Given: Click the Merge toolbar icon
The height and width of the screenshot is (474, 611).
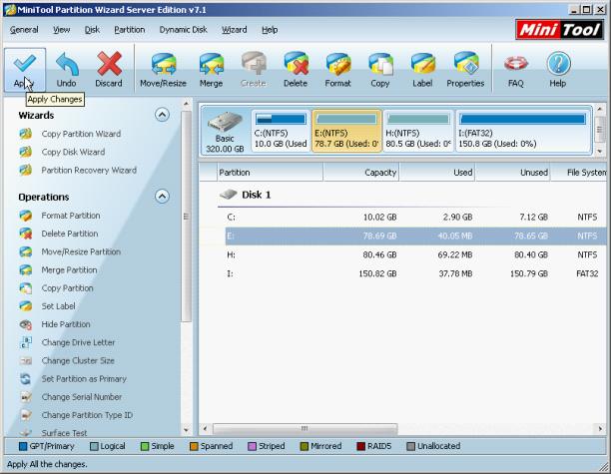Looking at the screenshot, I should coord(212,64).
